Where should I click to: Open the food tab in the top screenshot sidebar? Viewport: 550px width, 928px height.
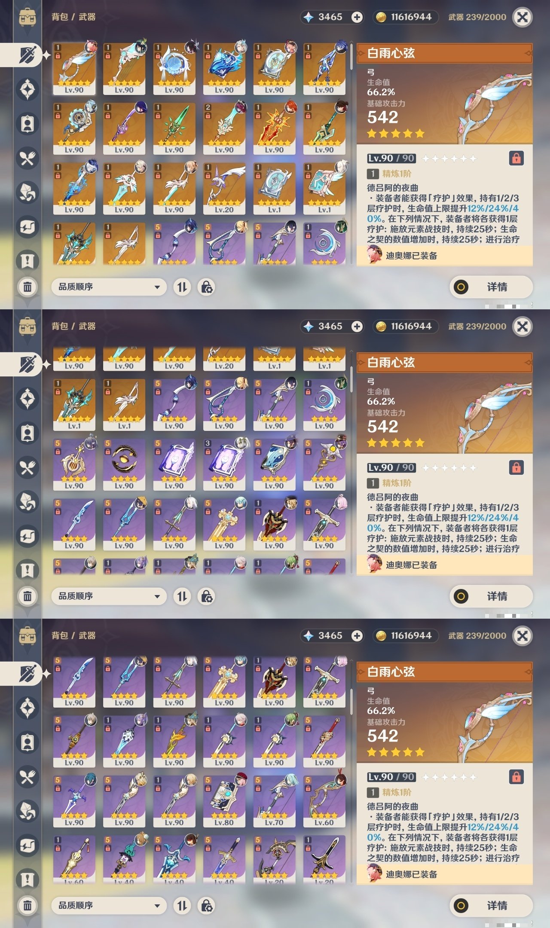point(27,158)
